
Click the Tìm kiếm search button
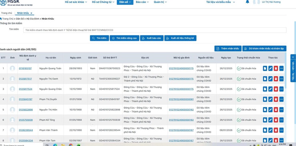[99, 38]
